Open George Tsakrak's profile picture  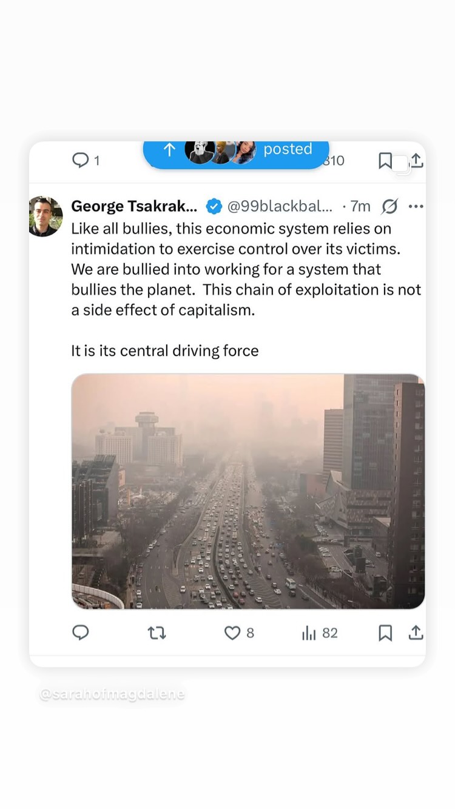(45, 217)
